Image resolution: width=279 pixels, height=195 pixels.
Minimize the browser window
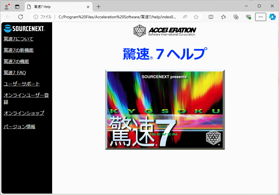[x=246, y=6]
